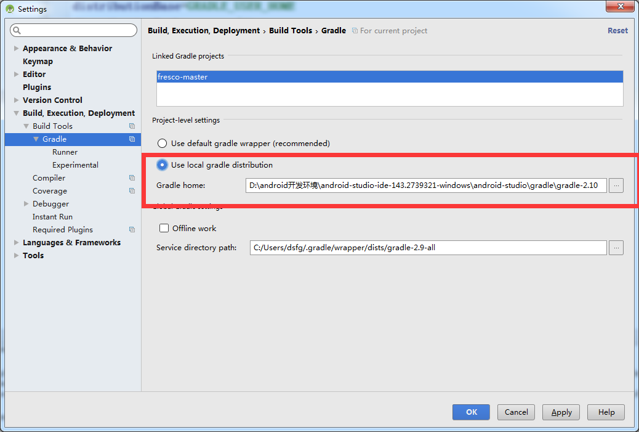The height and width of the screenshot is (432, 639).
Task: Open the Required Plugins settings page
Action: pos(63,230)
